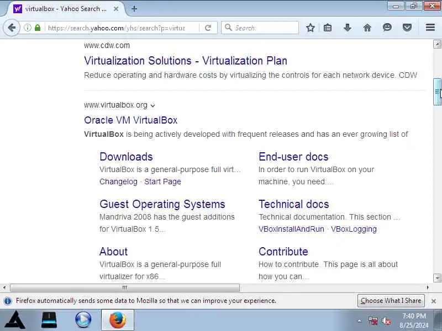This screenshot has height=331, width=442.
Task: Close the virtualbox Yahoo Search tab
Action: tap(116, 9)
